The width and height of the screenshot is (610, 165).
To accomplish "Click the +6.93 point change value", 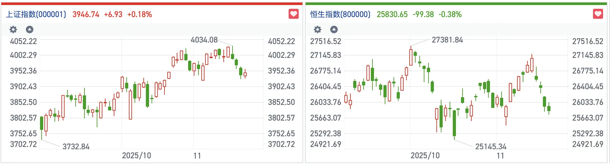I will [113, 14].
